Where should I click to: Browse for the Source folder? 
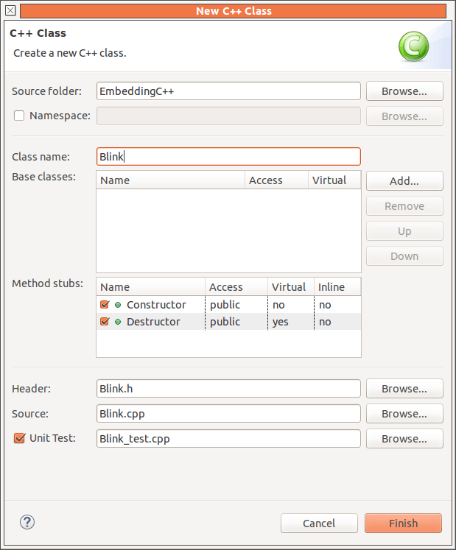404,91
